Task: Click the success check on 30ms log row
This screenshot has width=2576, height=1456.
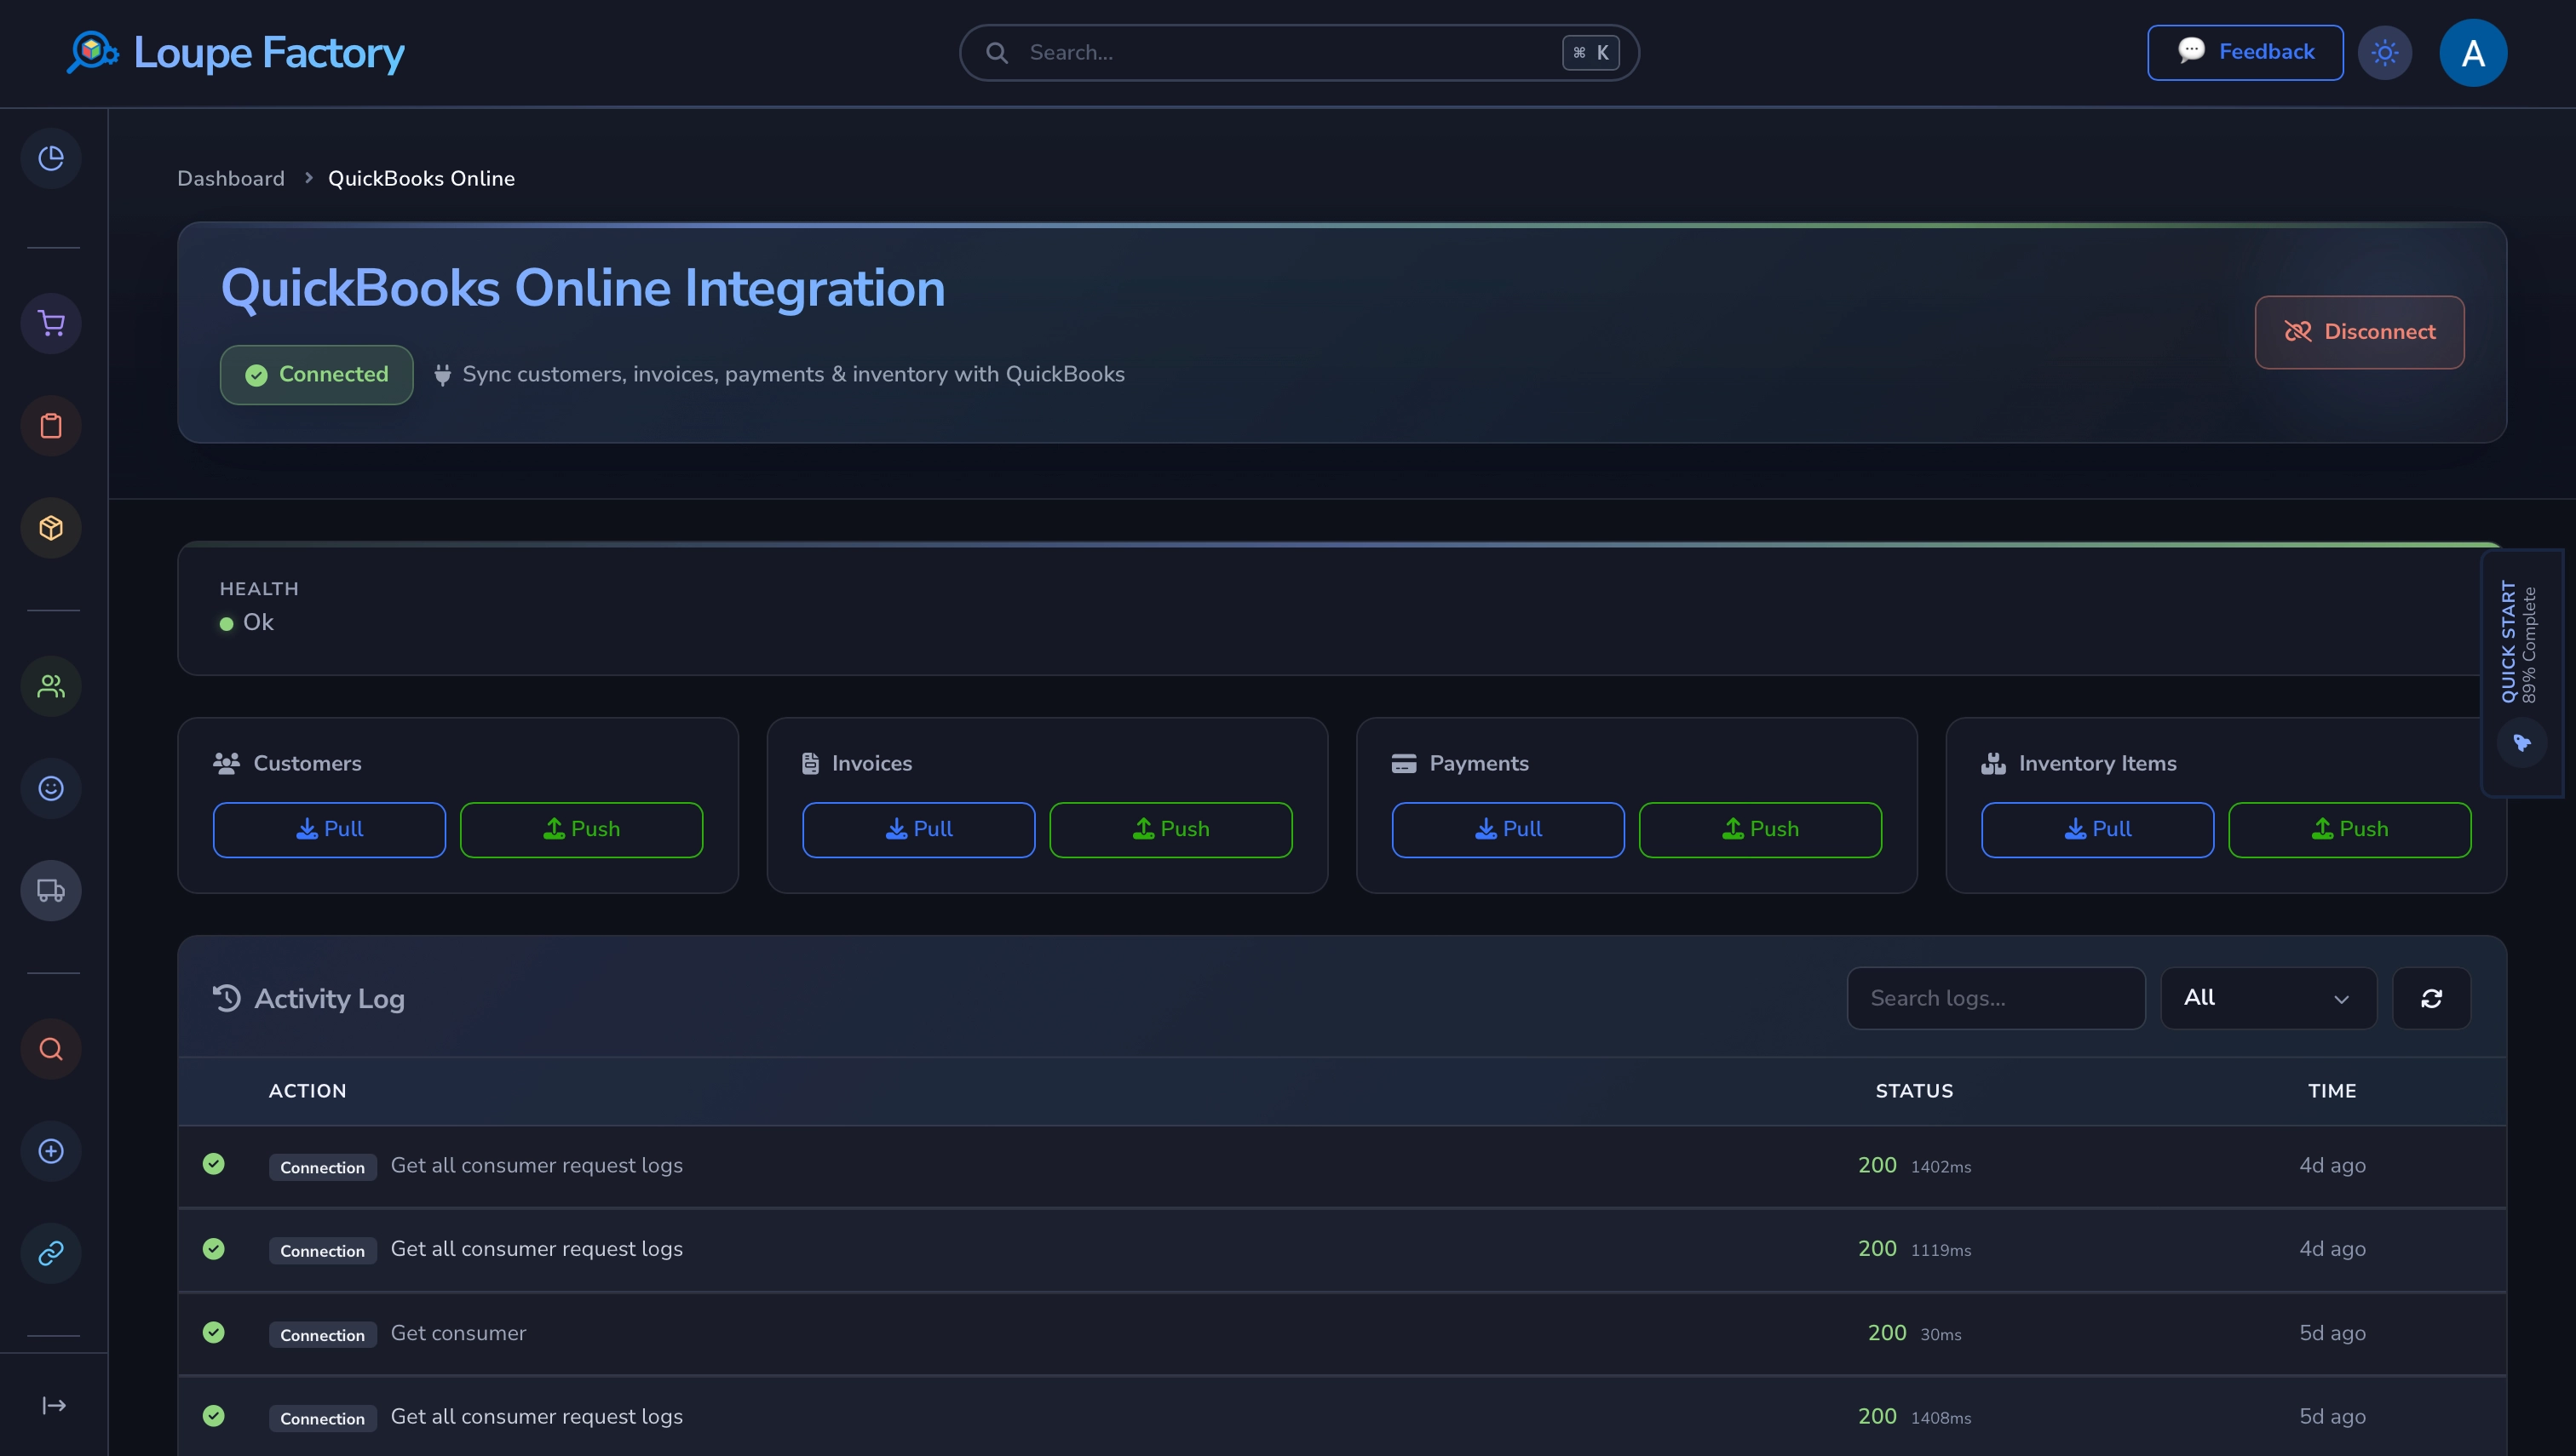Action: click(x=213, y=1332)
